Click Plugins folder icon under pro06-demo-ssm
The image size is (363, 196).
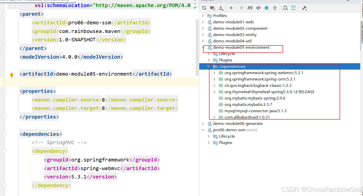click(215, 143)
